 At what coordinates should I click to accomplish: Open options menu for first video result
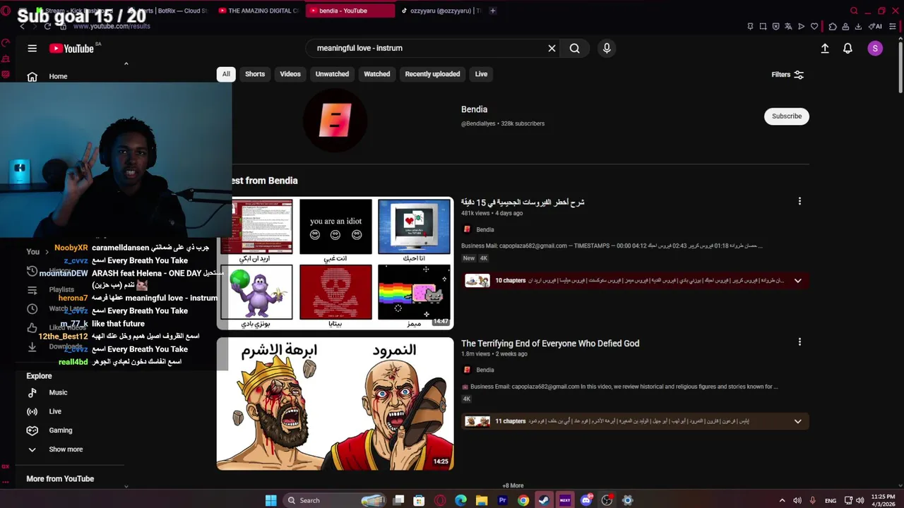(799, 201)
